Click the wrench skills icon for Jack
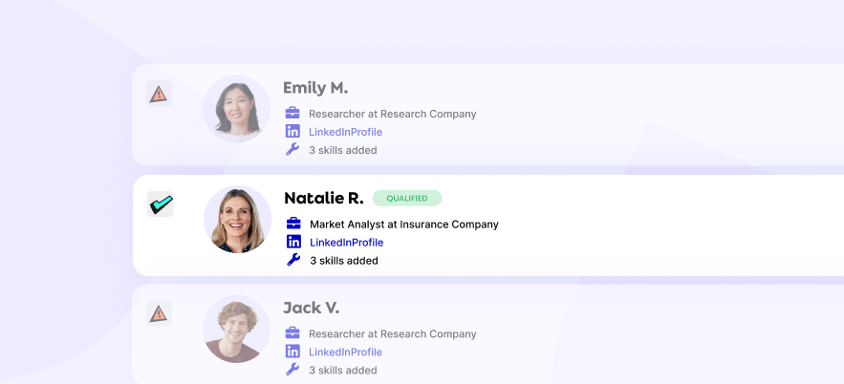 click(x=292, y=370)
